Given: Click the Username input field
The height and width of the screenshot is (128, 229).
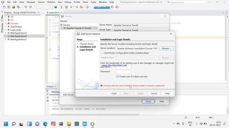Looking at the screenshot, I should coord(123,67).
